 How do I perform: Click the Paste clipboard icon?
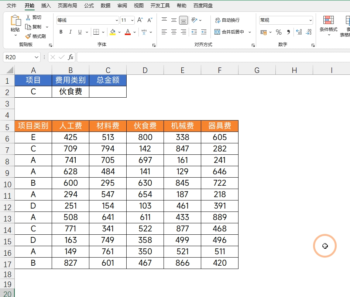coord(16,21)
